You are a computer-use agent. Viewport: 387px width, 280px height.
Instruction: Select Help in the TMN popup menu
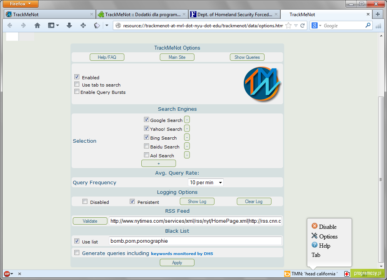(321, 245)
